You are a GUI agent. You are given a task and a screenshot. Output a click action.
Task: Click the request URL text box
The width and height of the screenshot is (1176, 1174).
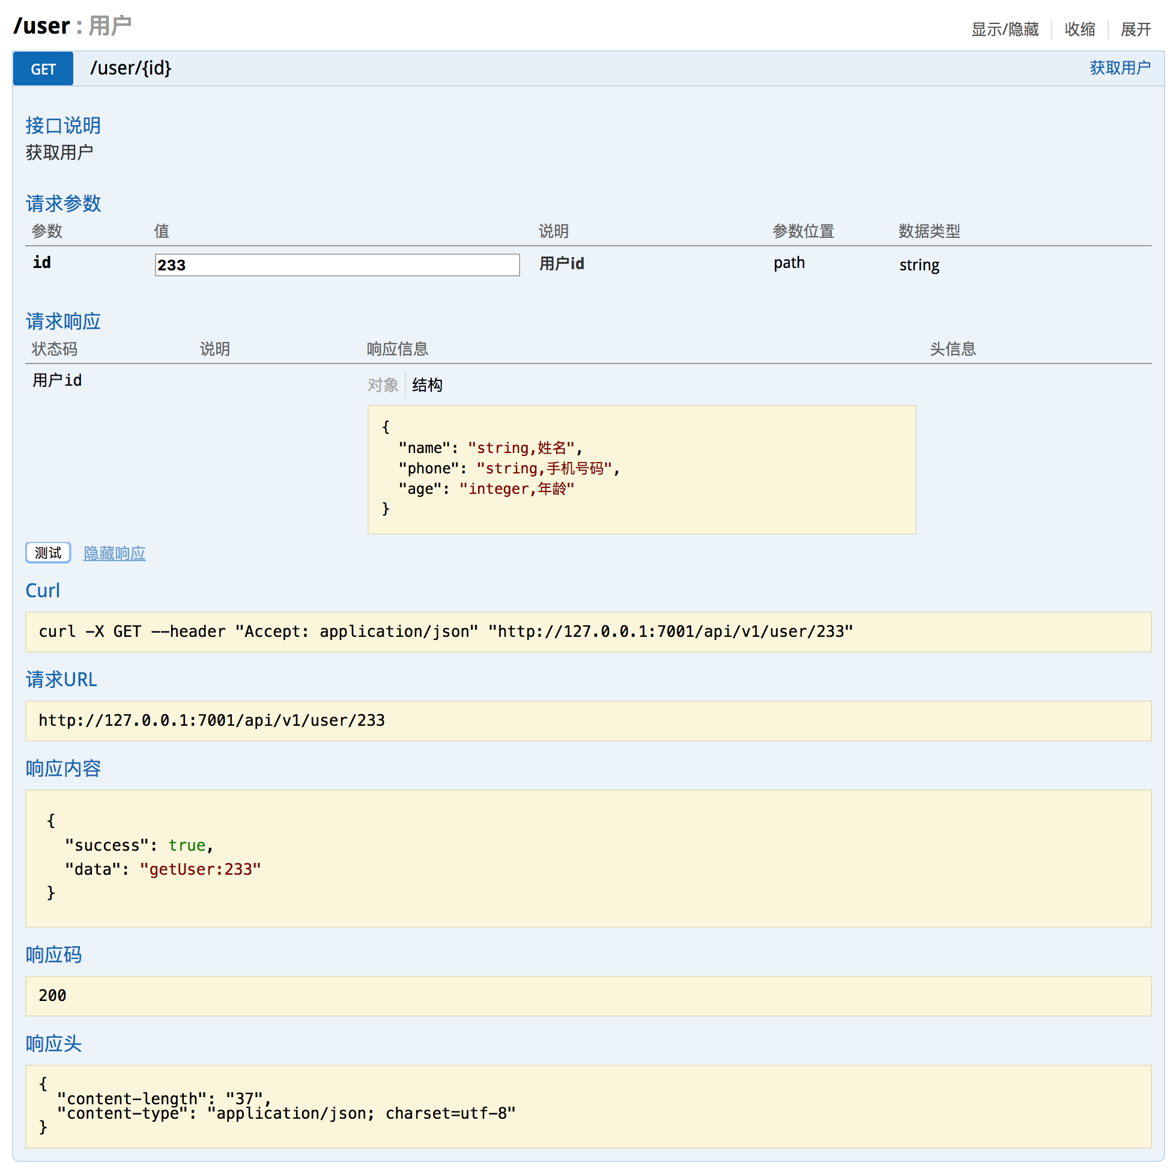point(587,720)
